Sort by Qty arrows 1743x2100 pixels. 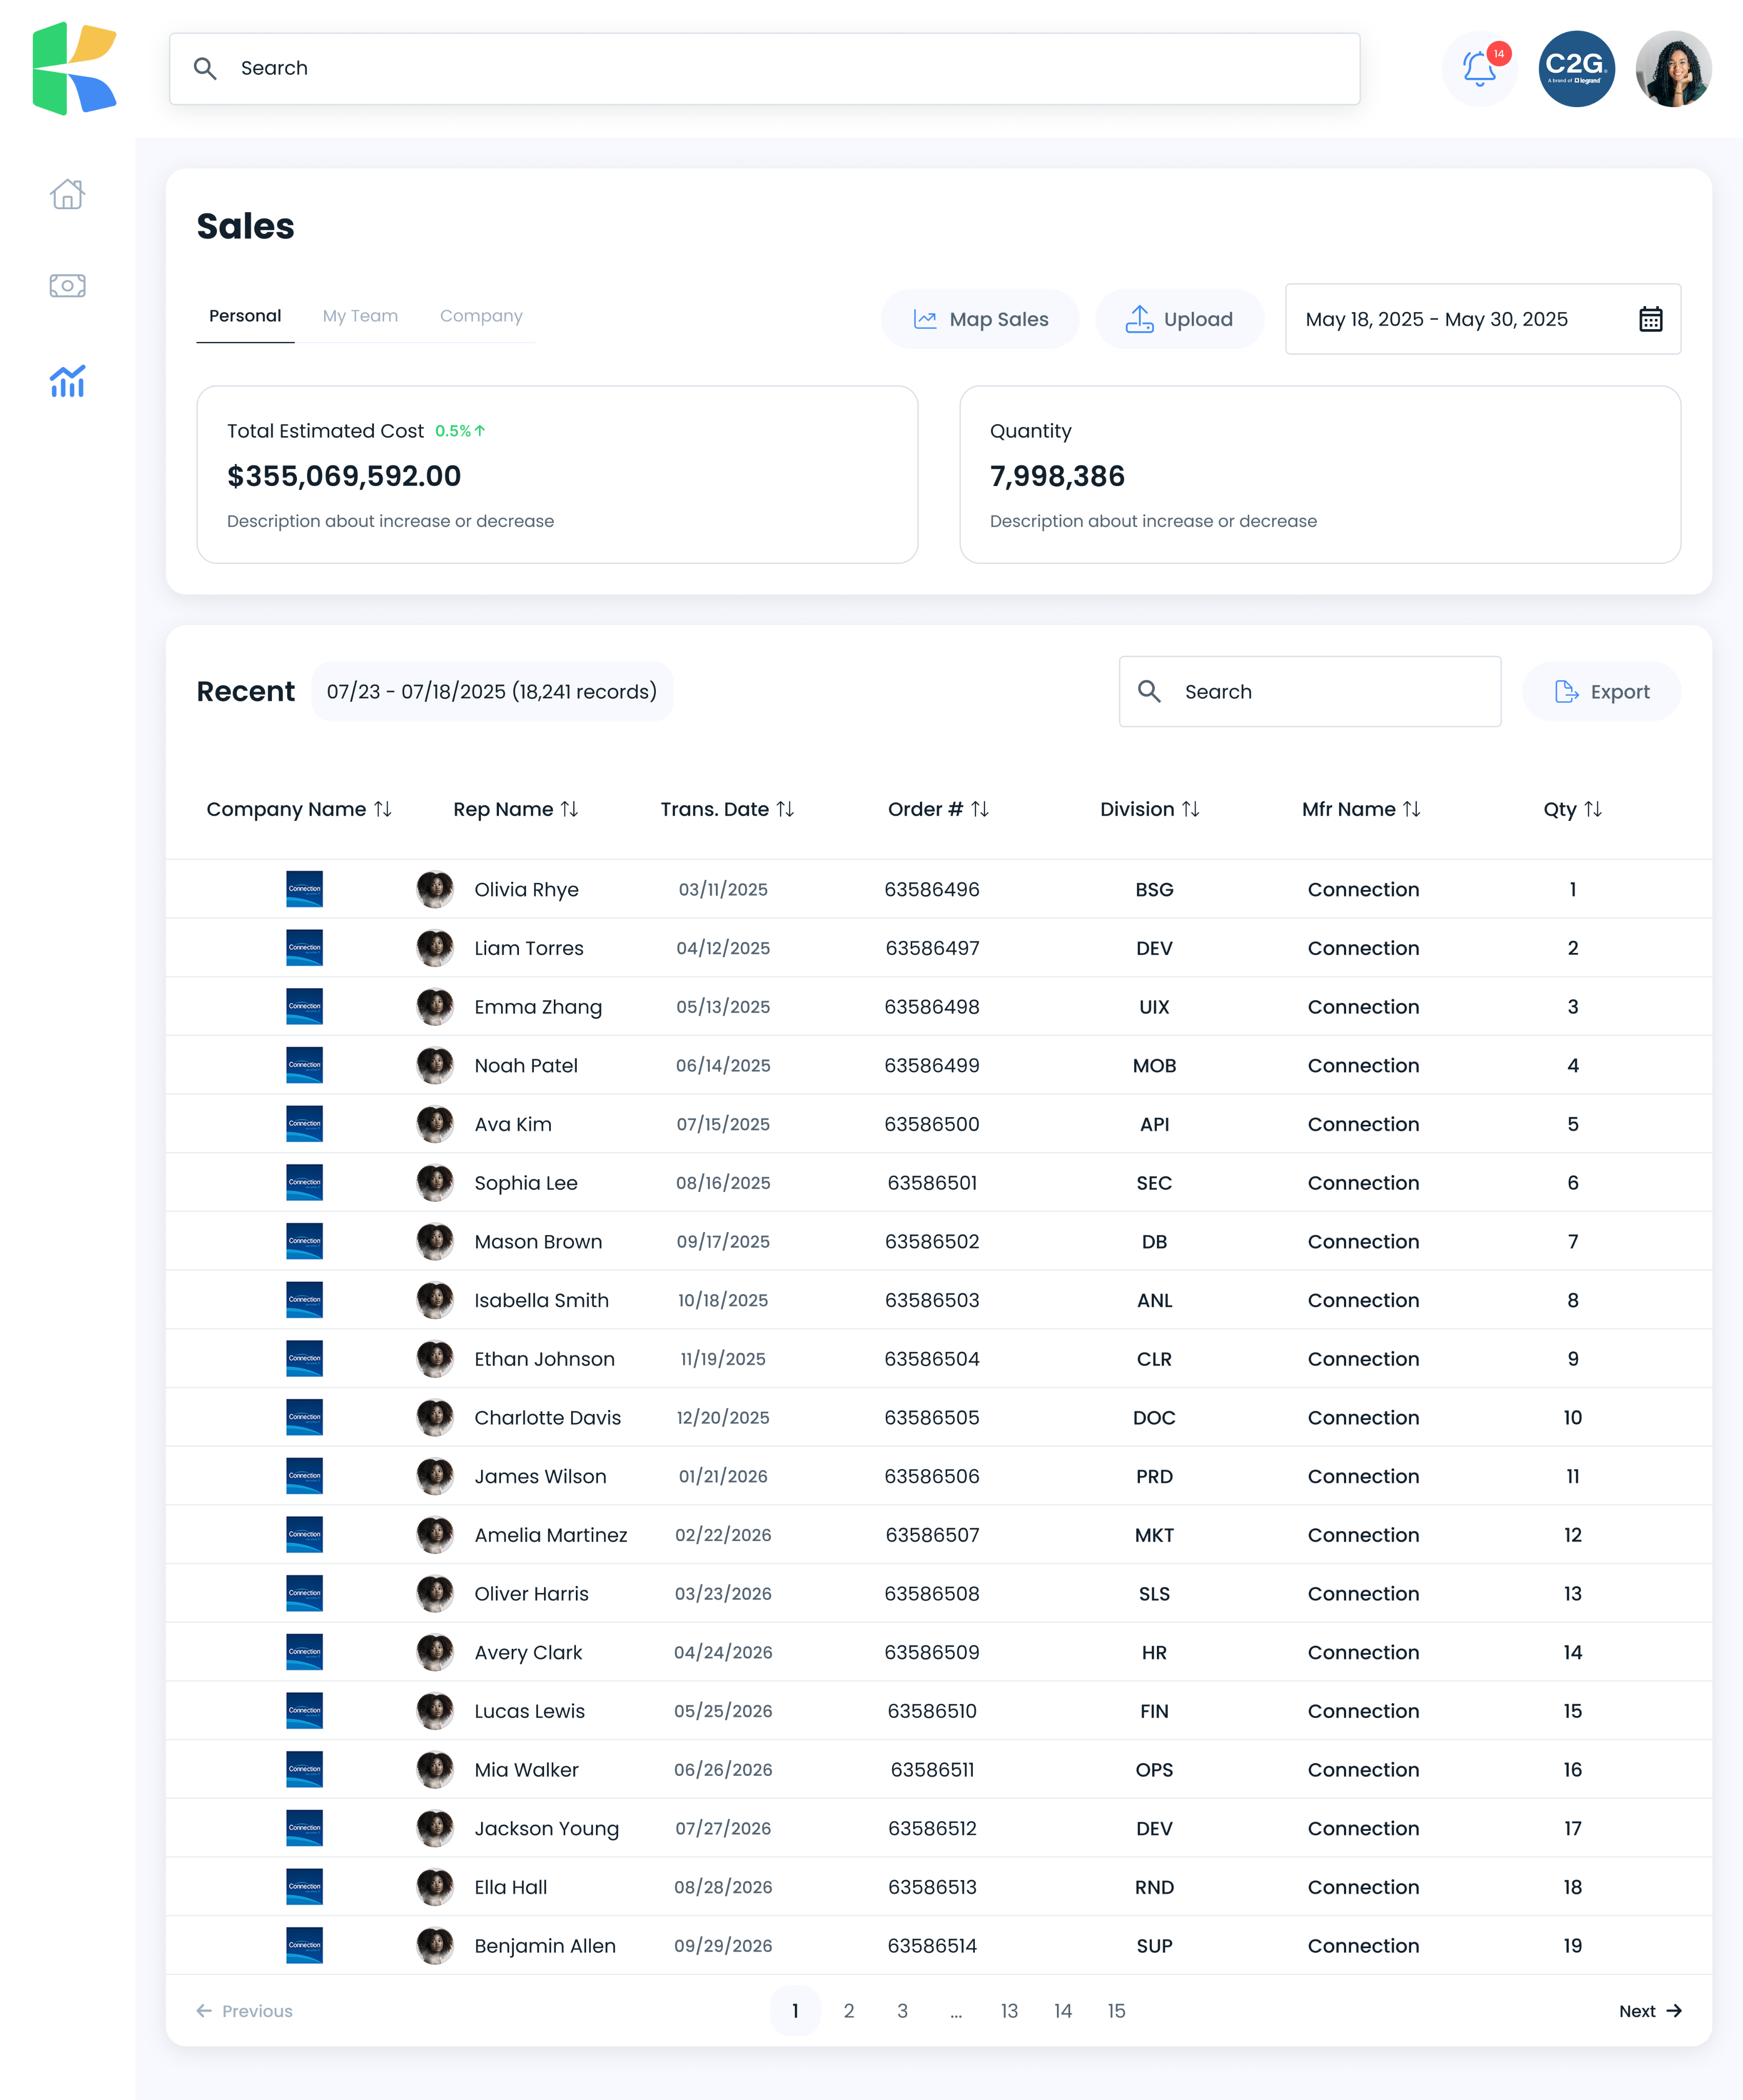[1593, 809]
